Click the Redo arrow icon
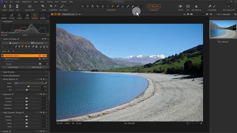The image size is (237, 133). (x=55, y=6)
